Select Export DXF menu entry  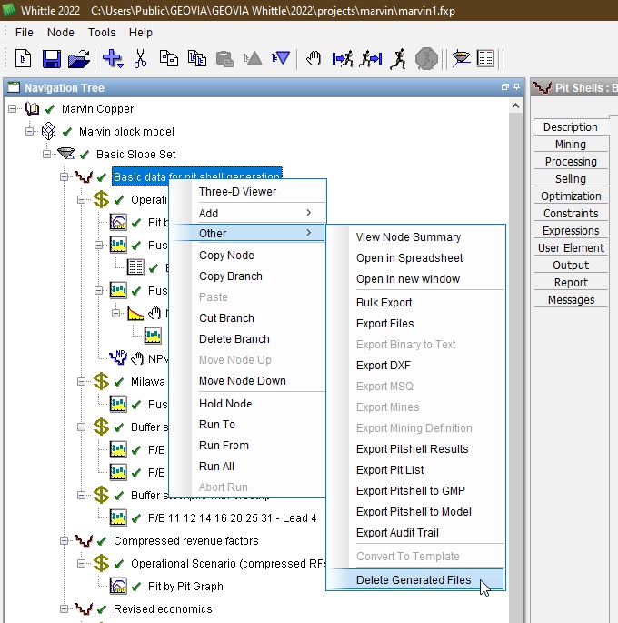point(415,365)
